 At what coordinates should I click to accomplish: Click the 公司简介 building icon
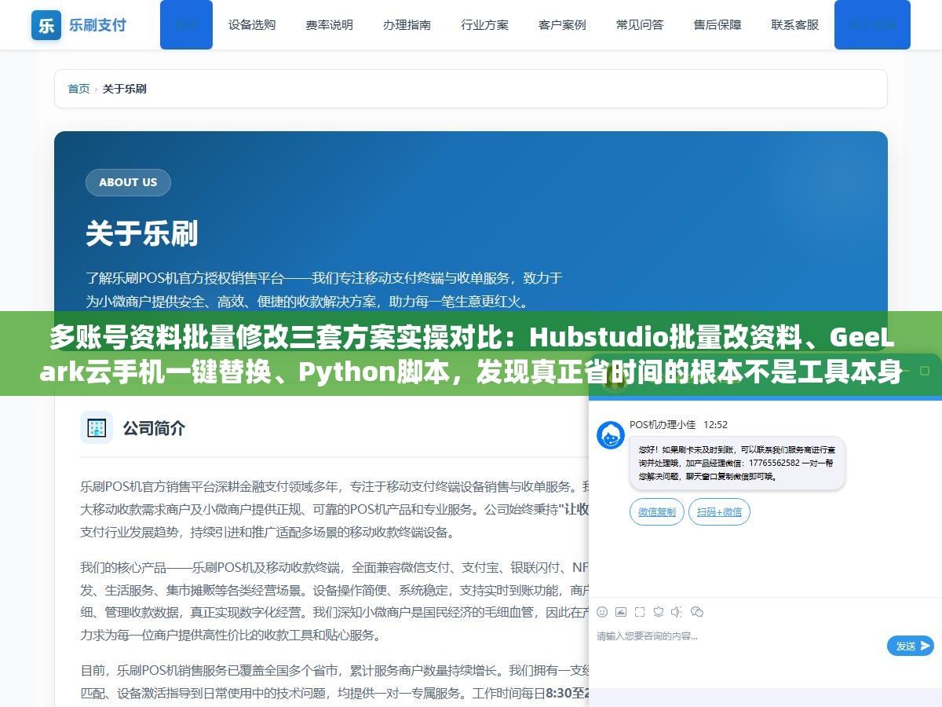(97, 427)
